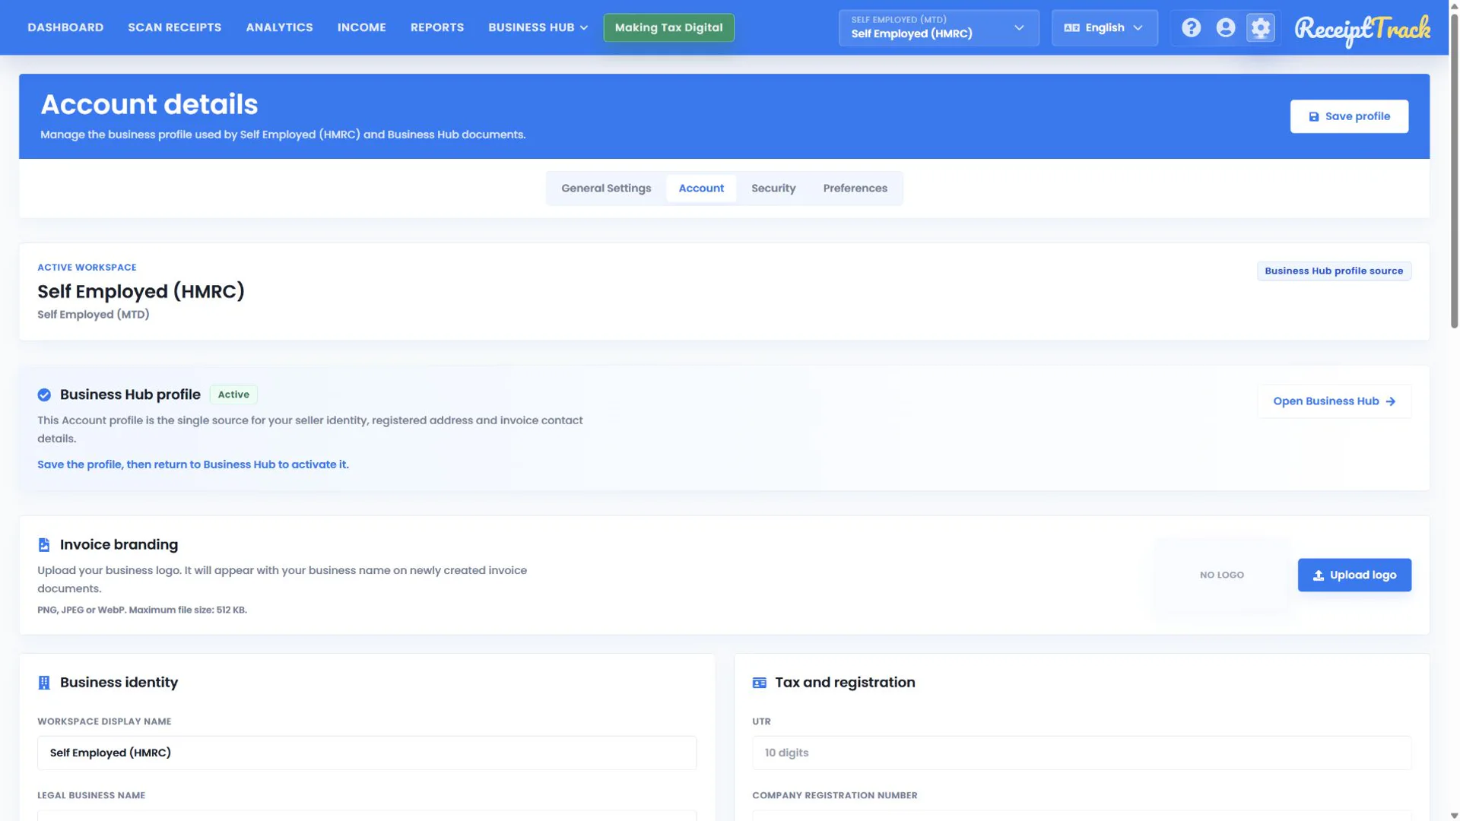
Task: Open the help question mark icon
Action: click(x=1191, y=28)
